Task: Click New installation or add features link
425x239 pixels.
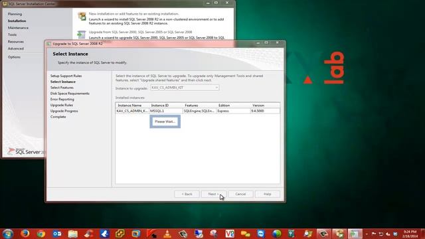Action: (x=134, y=13)
